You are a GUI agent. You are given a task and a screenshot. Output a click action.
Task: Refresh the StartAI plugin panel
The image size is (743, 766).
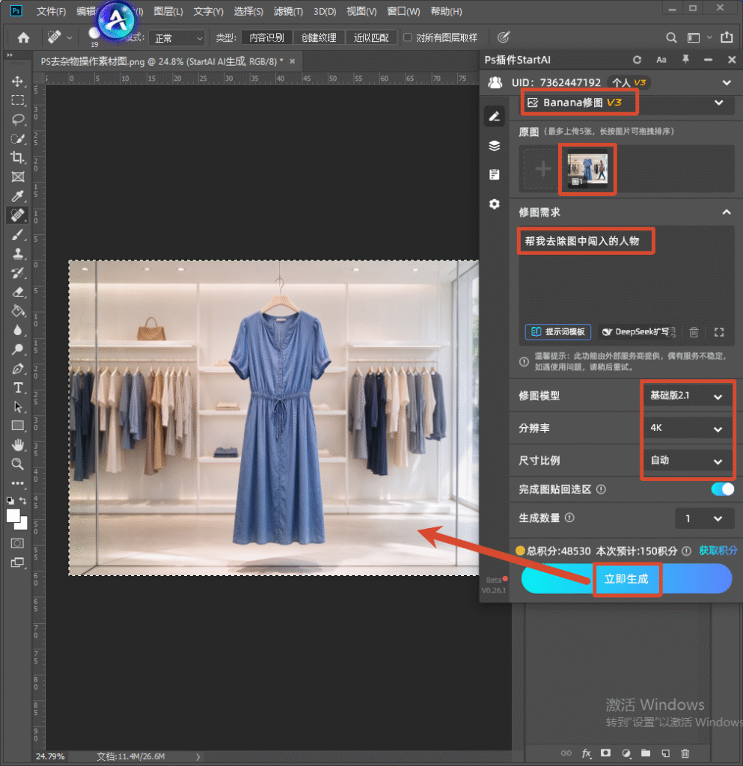click(x=637, y=60)
